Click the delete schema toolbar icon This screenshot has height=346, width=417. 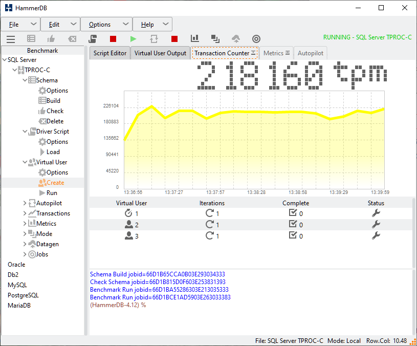[x=72, y=39]
